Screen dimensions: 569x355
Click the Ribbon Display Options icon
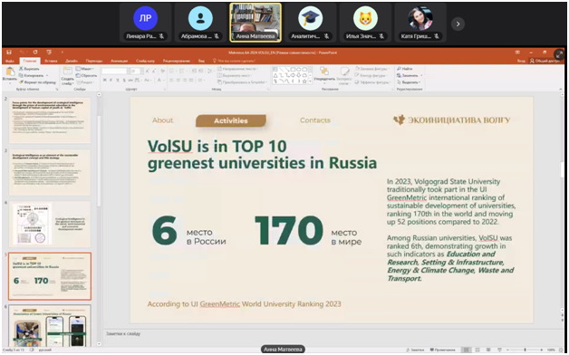click(x=517, y=53)
